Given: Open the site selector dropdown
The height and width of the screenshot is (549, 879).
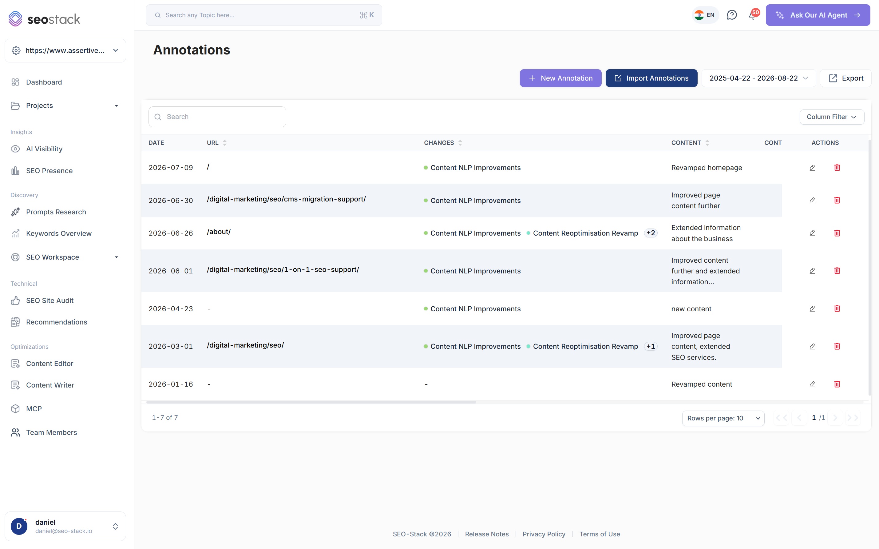Looking at the screenshot, I should 65,50.
